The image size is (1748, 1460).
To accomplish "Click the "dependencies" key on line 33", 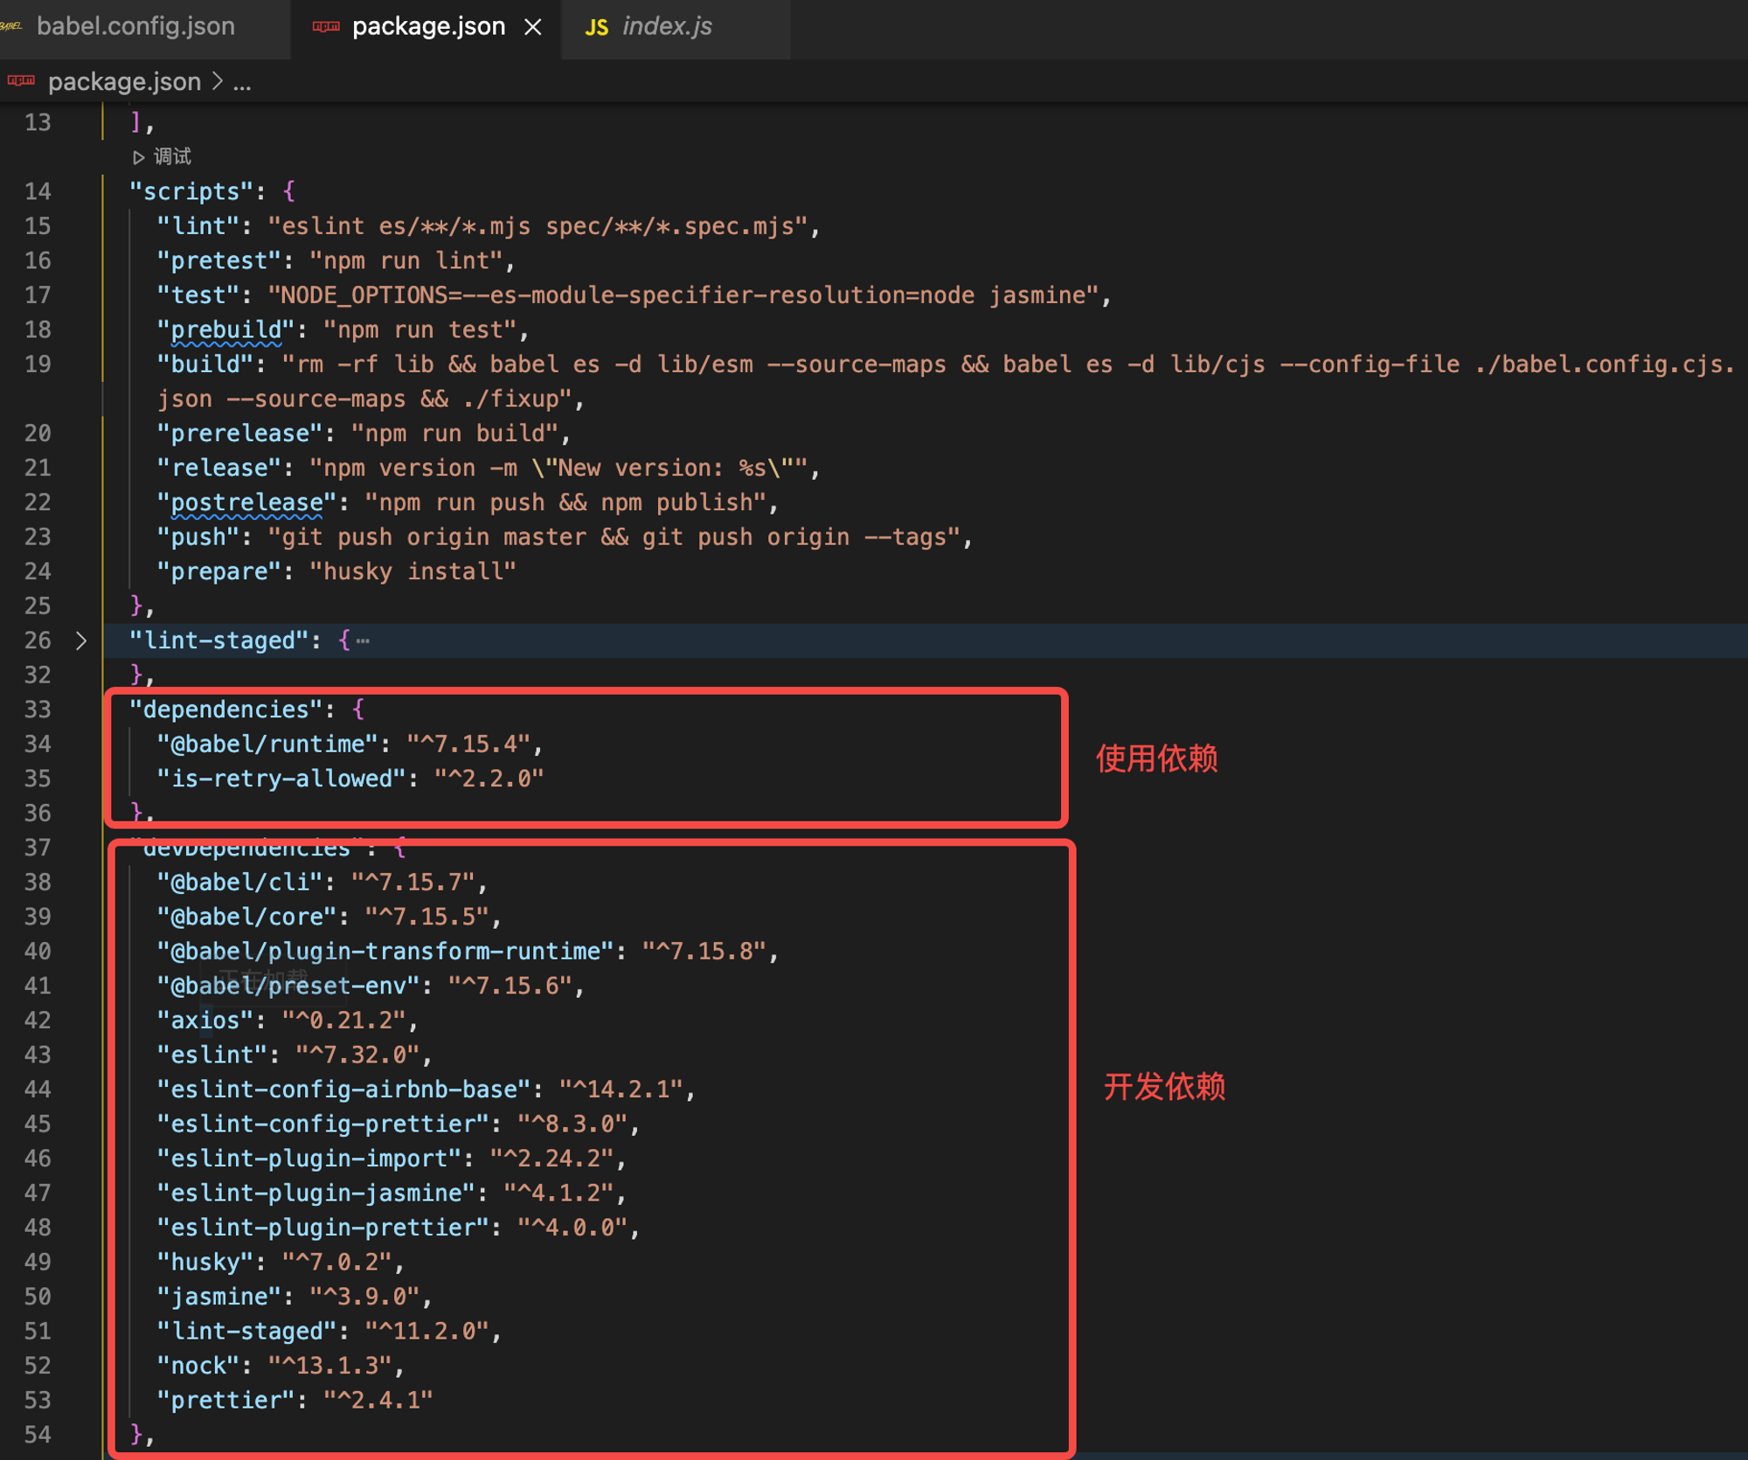I will click(x=226, y=709).
